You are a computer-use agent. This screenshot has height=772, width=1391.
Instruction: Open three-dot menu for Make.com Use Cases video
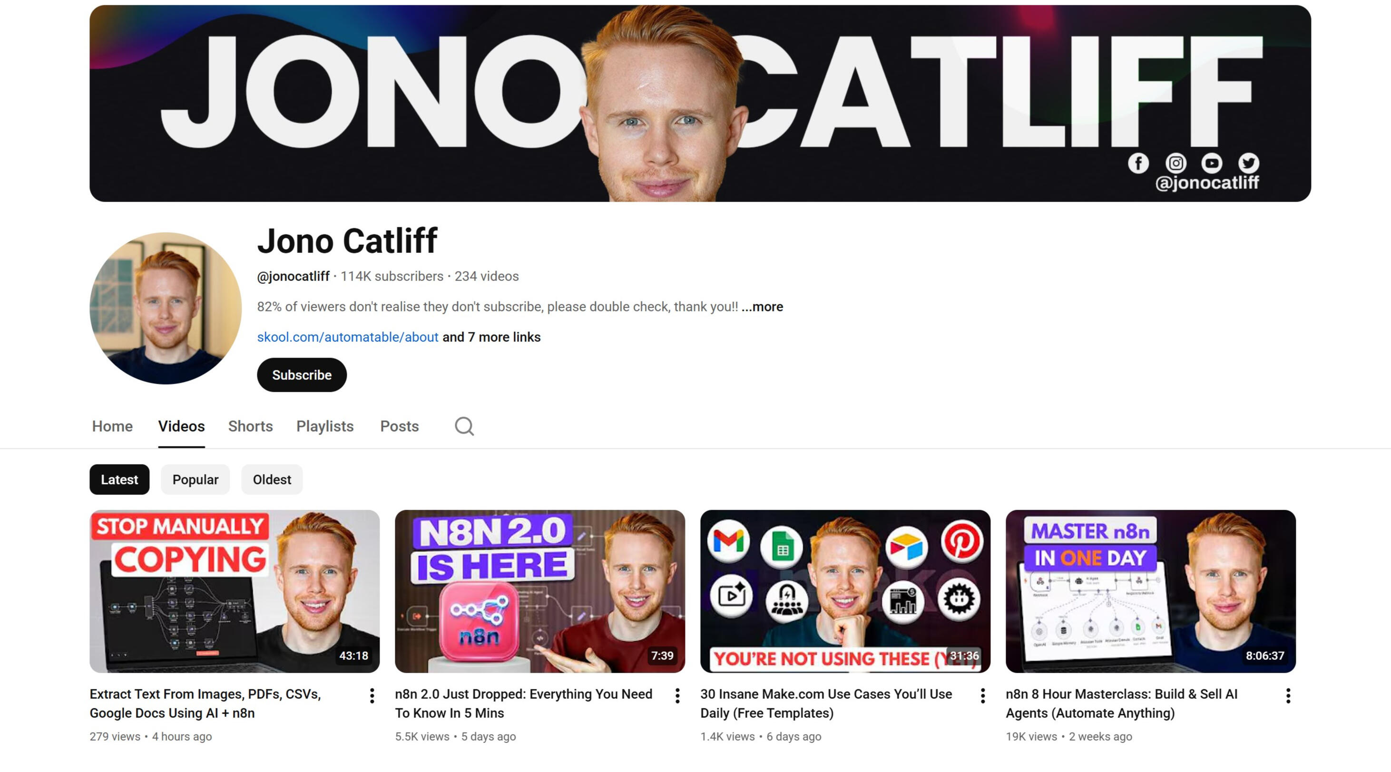[x=983, y=696]
